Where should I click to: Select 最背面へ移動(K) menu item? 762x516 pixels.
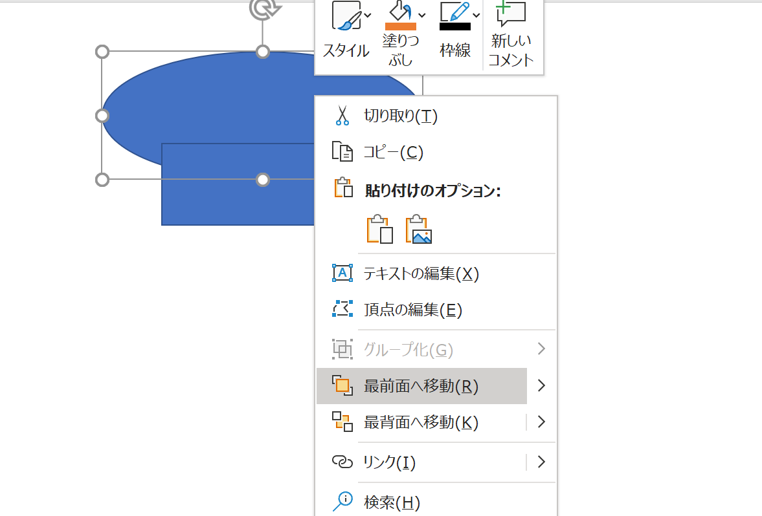(422, 422)
